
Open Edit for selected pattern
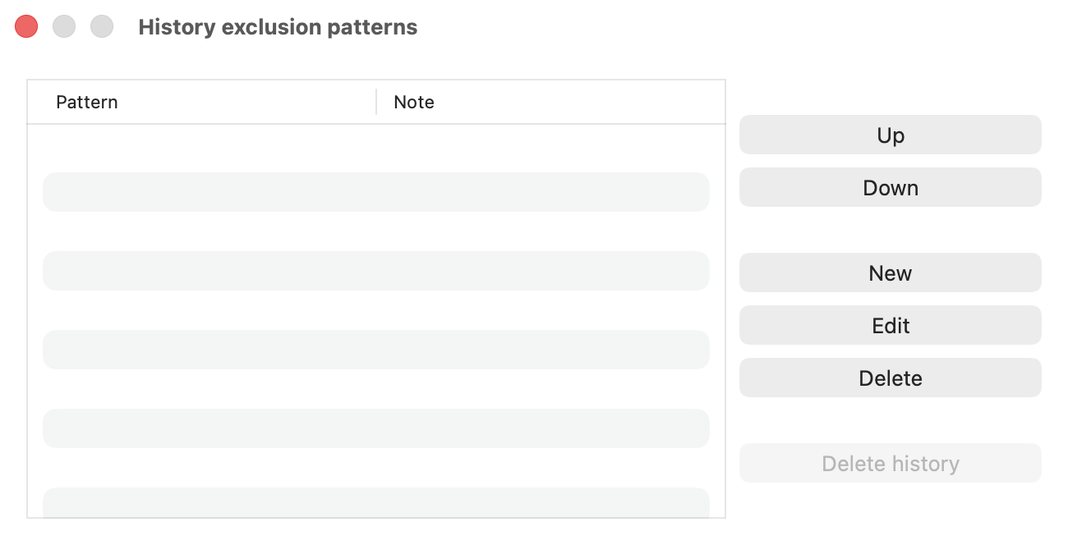point(890,325)
